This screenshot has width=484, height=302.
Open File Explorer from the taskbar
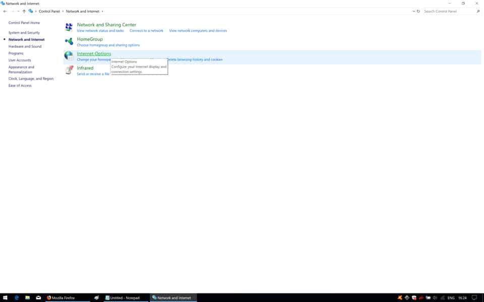[x=27, y=297]
